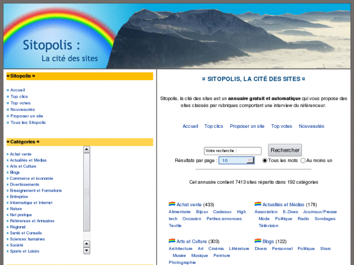Open 'Actualités et Médias' main directory heading
Viewport: 354px width, 265px height.
[283, 205]
